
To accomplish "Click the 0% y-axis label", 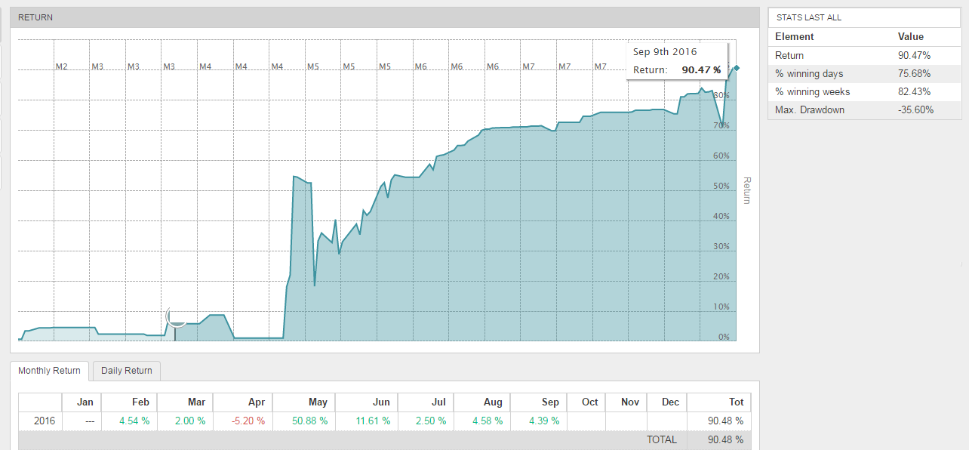I will (x=724, y=337).
